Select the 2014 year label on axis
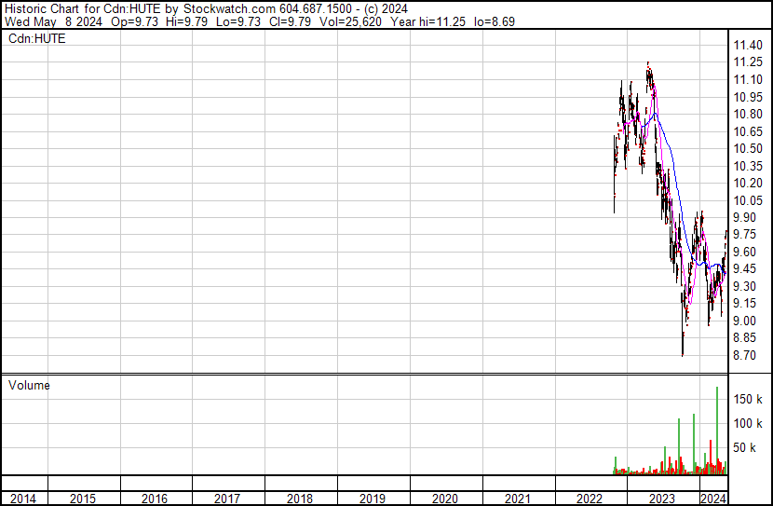The width and height of the screenshot is (773, 506). point(23,499)
